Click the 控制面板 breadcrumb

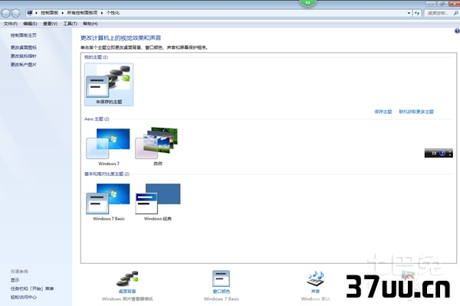(49, 13)
